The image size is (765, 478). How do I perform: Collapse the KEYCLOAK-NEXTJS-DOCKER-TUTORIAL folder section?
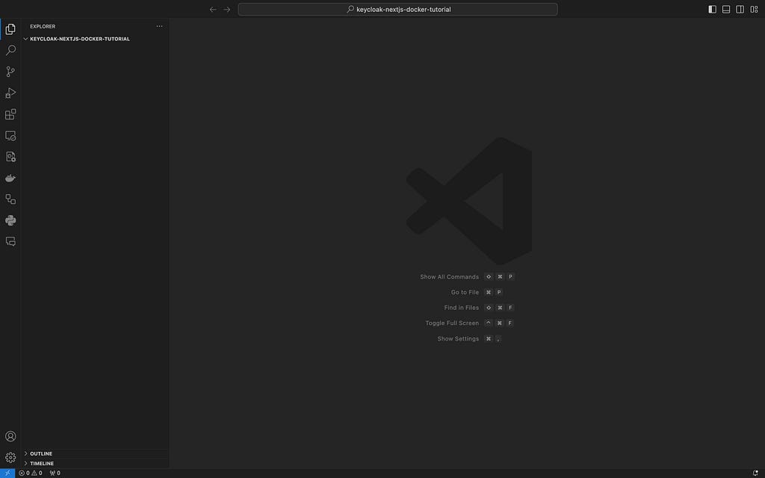tap(95, 39)
